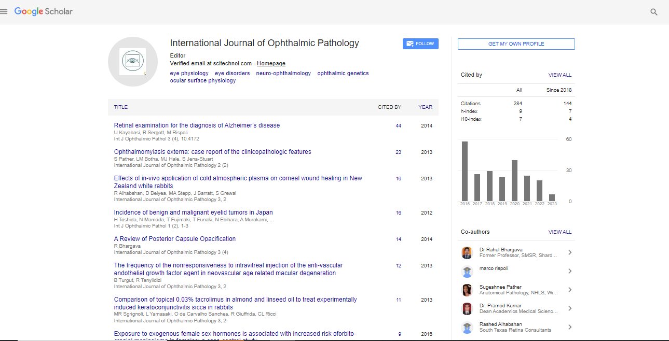Click marco rispoli's avatar icon
The height and width of the screenshot is (341, 669).
467,271
